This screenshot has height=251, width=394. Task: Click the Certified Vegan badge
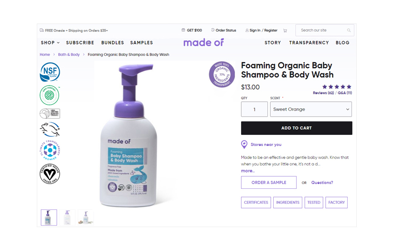click(x=50, y=174)
